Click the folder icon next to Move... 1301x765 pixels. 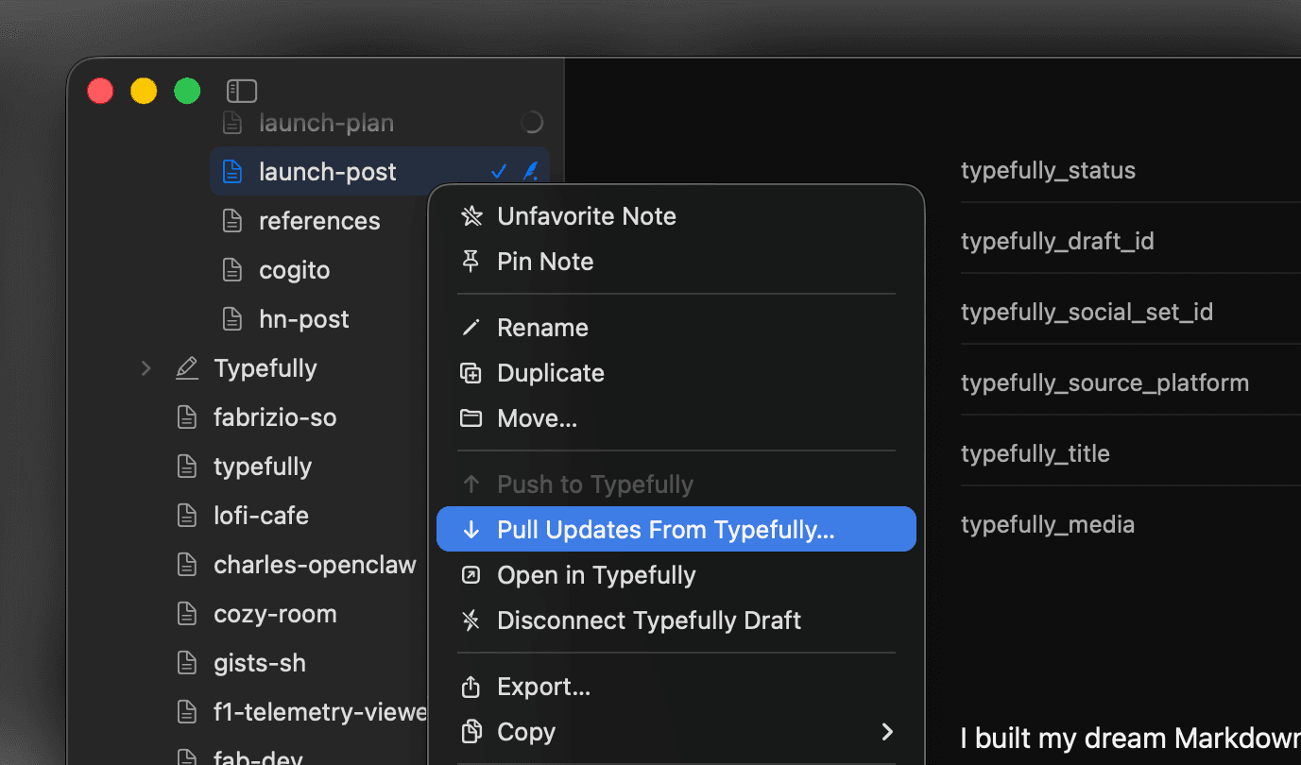[x=471, y=418]
